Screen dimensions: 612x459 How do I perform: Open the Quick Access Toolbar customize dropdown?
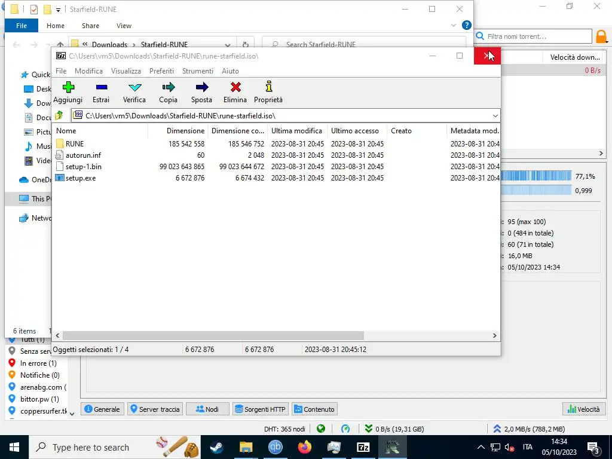[58, 10]
